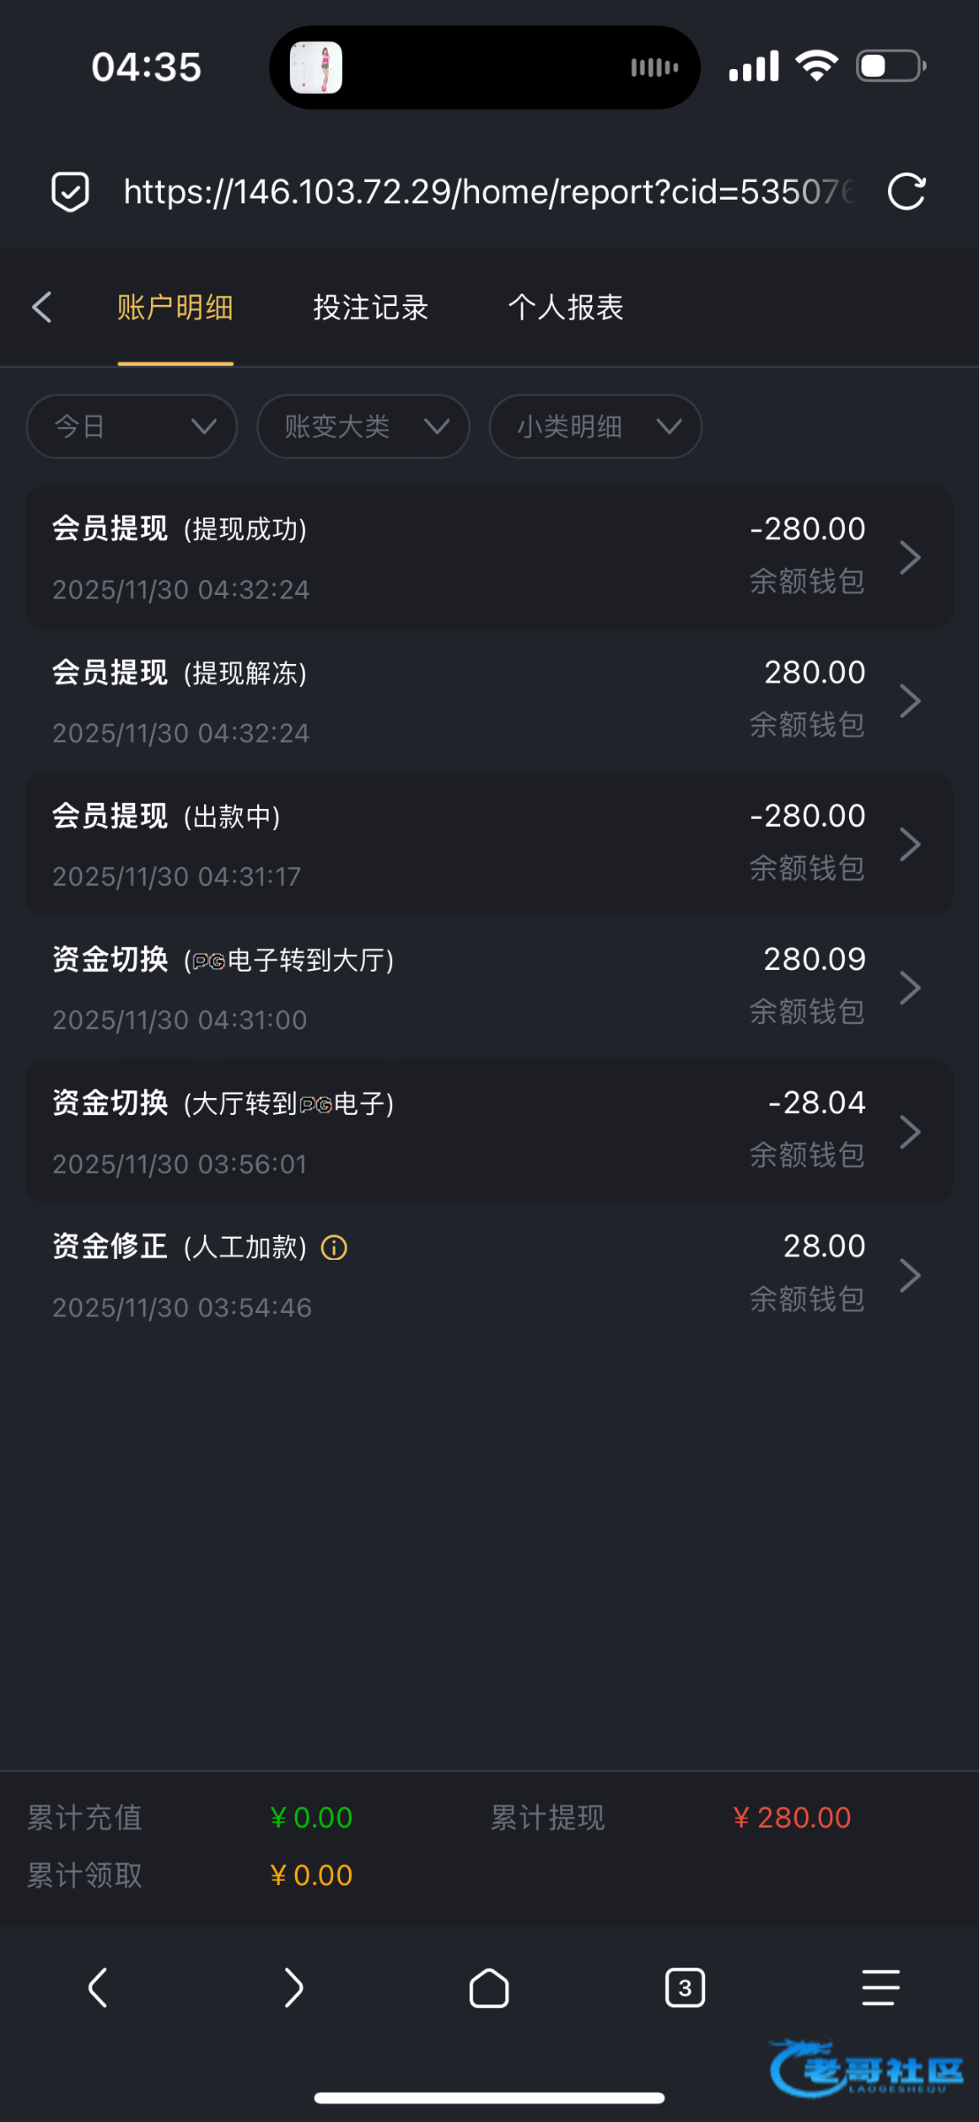Open the 大厅转到PG电子 transfer record
The image size is (979, 2122).
click(x=489, y=1132)
